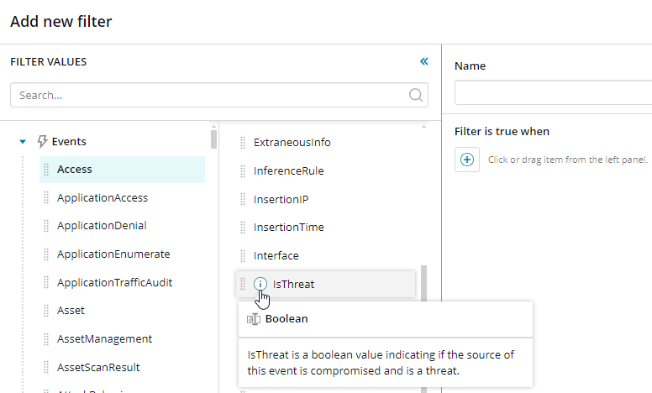
Task: Click the drag handle beside ExtraneousInfo
Action: [243, 143]
